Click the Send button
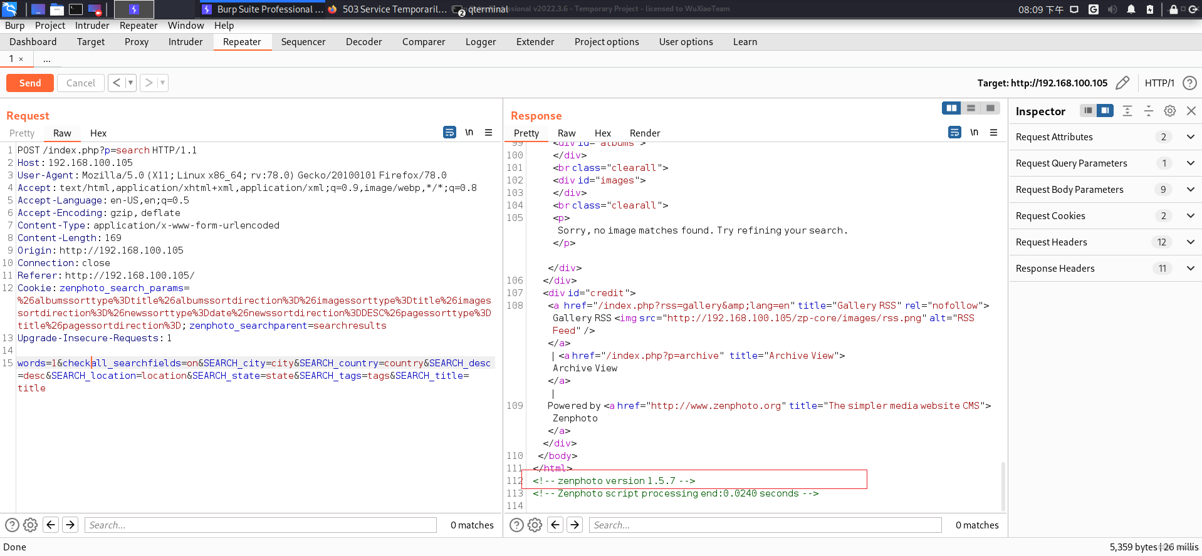1202x556 pixels. pos(30,83)
